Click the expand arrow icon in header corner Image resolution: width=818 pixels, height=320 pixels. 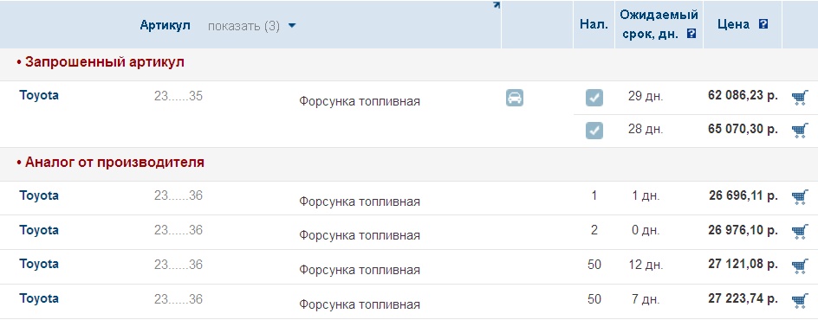[x=497, y=5]
